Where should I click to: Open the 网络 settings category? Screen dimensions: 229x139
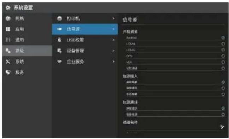19,18
